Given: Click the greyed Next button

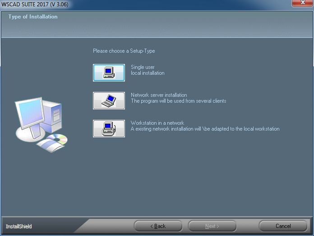Looking at the screenshot, I should 212,226.
